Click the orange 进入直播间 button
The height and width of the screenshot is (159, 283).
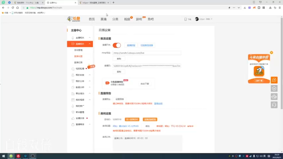point(132,119)
